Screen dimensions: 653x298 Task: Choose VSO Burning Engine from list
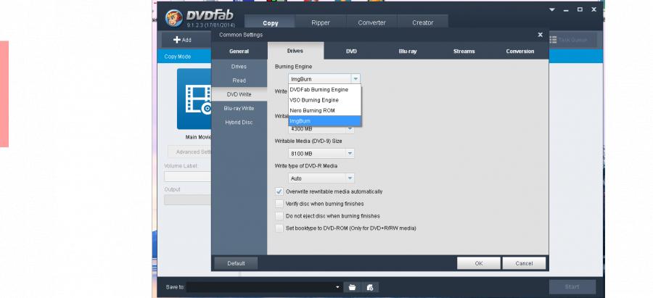[x=324, y=100]
